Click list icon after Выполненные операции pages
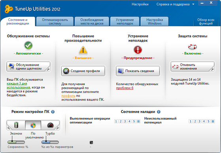221x153 pixels. [x=138, y=121]
